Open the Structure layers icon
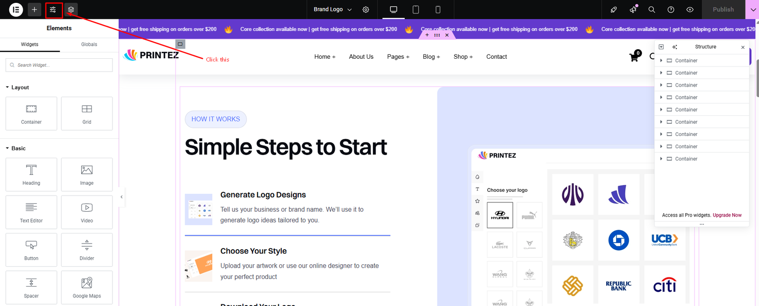This screenshot has width=759, height=306. [x=71, y=9]
